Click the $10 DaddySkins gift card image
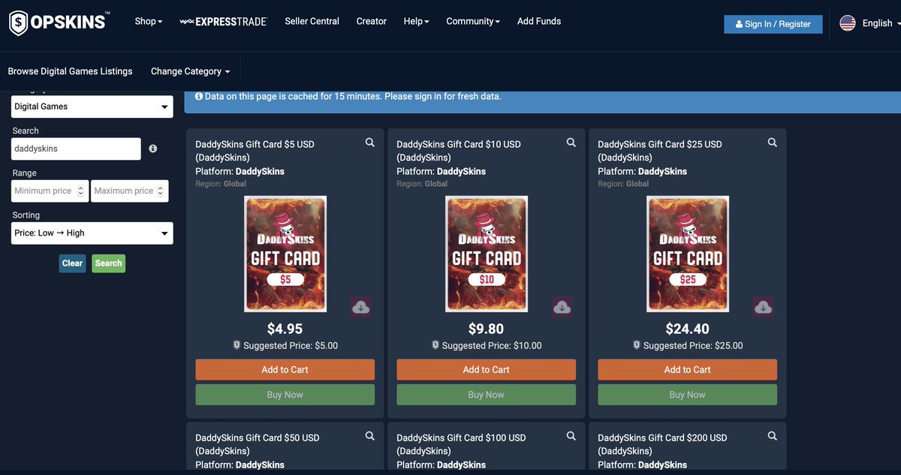This screenshot has height=475, width=901. pyautogui.click(x=487, y=254)
